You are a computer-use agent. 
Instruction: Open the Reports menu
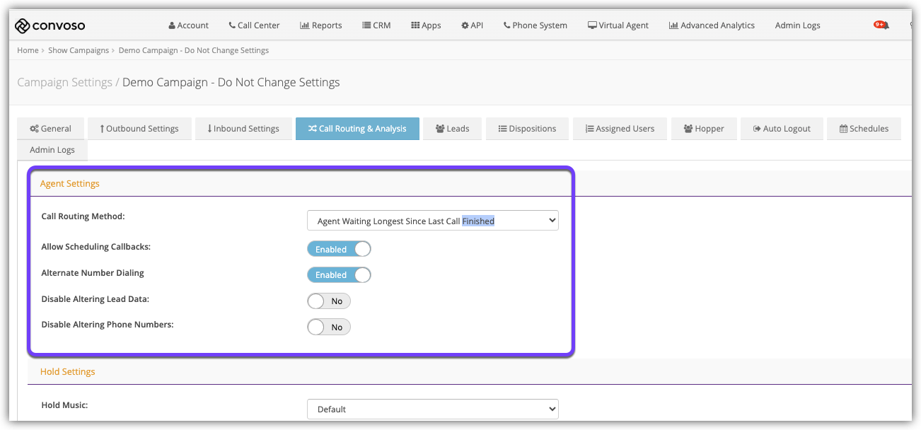[320, 25]
